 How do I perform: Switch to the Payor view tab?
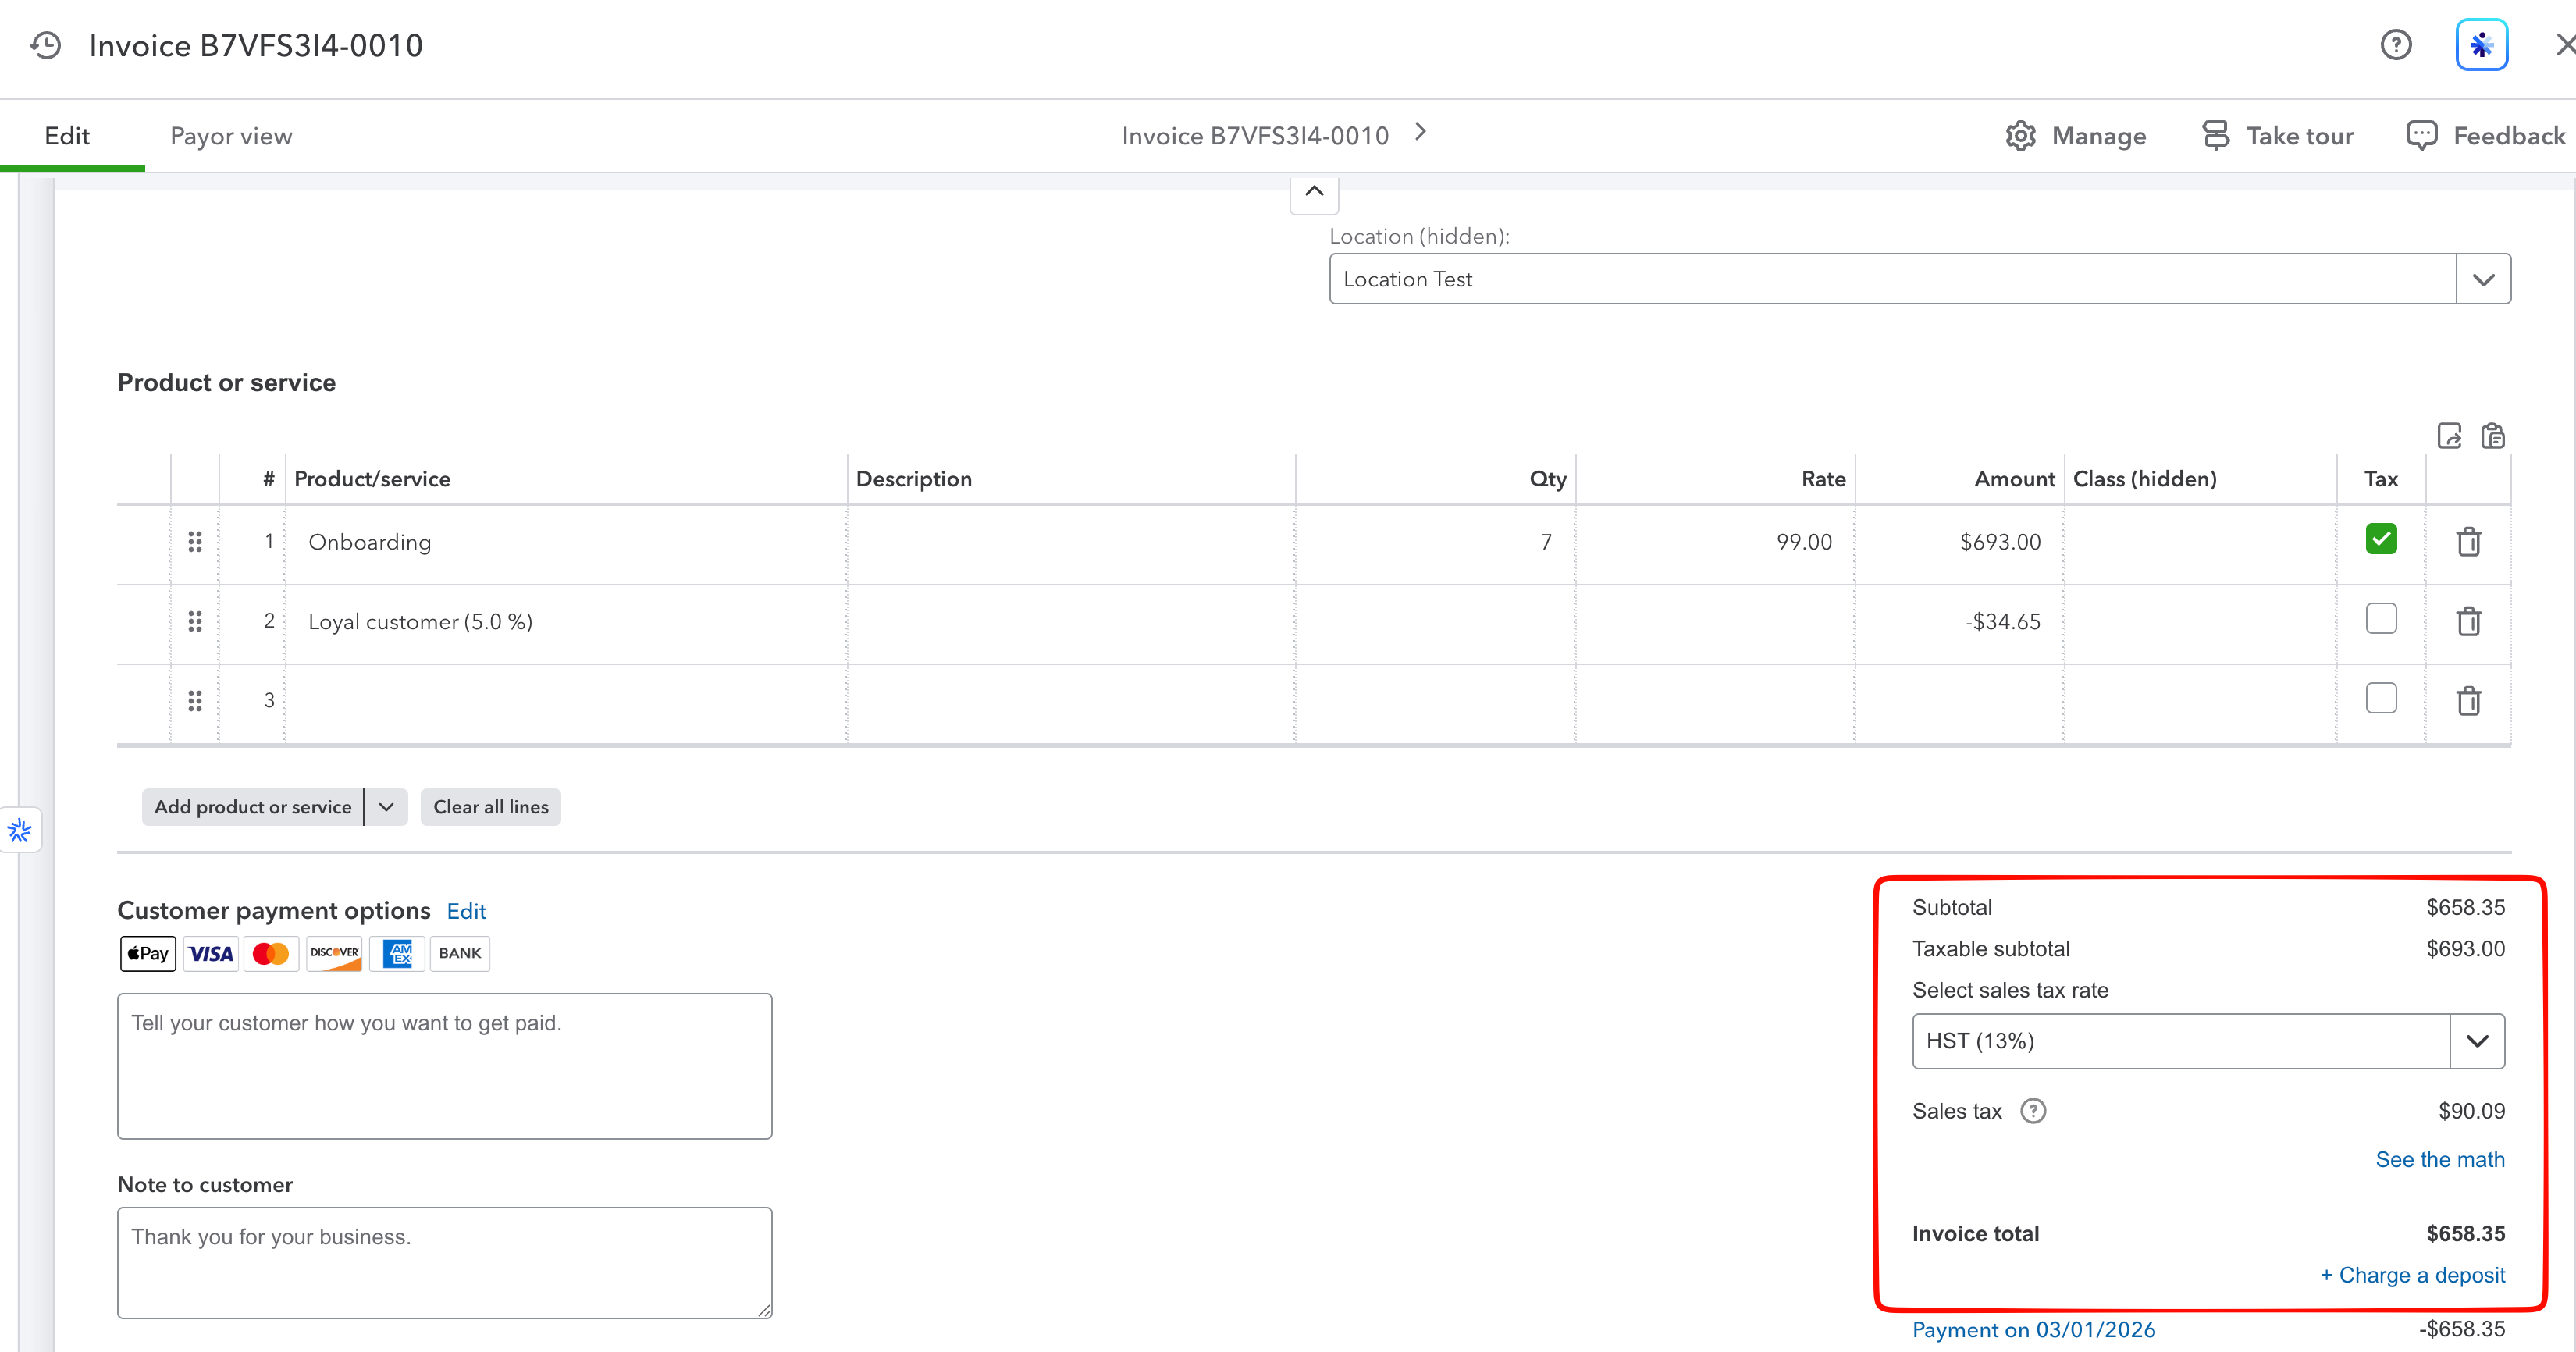click(x=231, y=136)
